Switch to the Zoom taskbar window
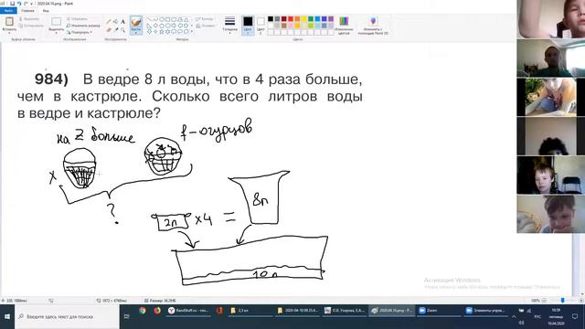 pyautogui.click(x=439, y=311)
